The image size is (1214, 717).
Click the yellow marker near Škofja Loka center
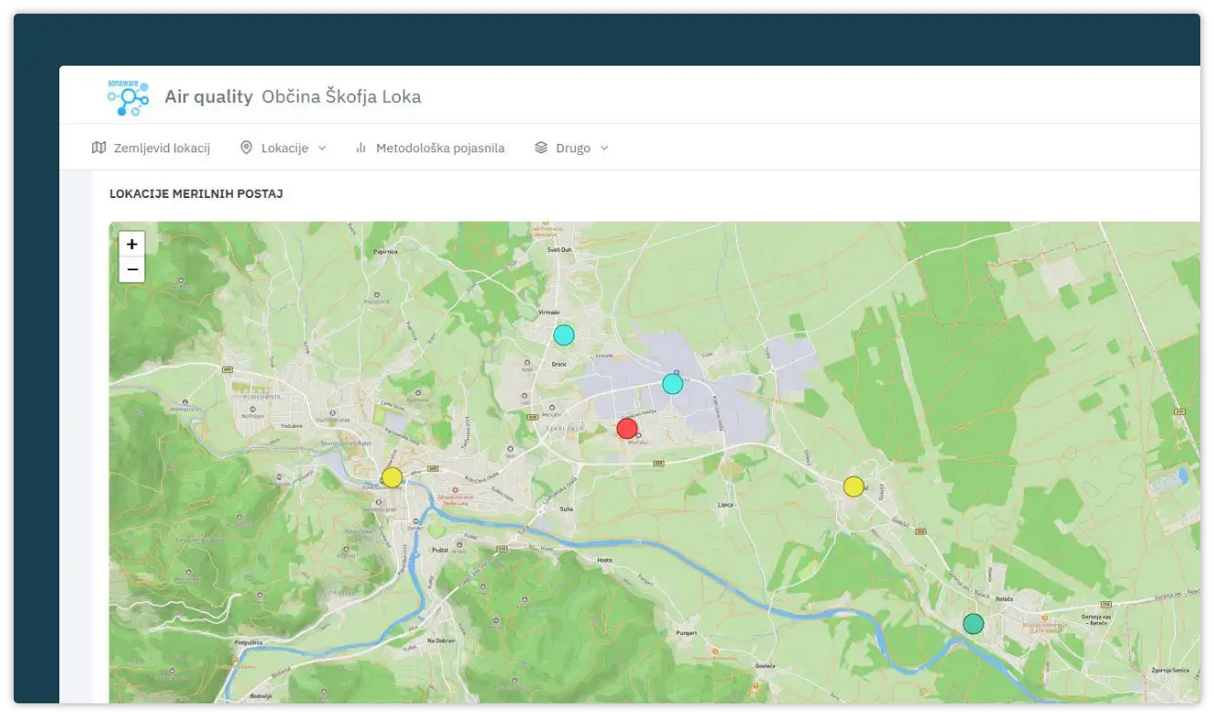pyautogui.click(x=392, y=477)
